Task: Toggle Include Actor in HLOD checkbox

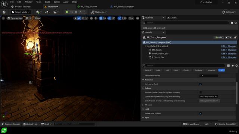Action: click(x=201, y=113)
